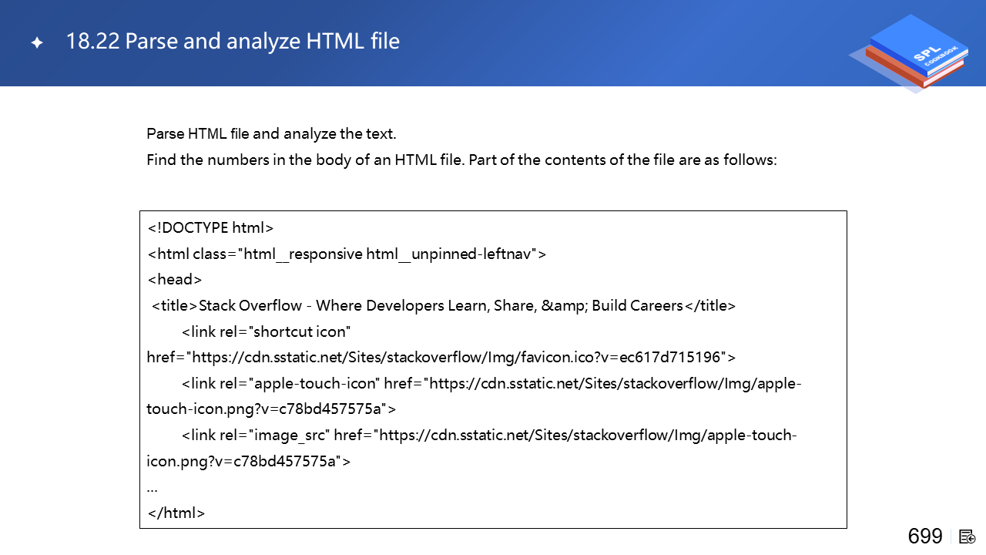Screen dimensions: 986x555
Task: Click the "Parse HTML file and analyze the text." sentence
Action: coord(271,134)
